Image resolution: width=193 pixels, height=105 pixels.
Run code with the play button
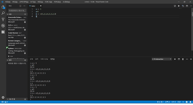179,6
